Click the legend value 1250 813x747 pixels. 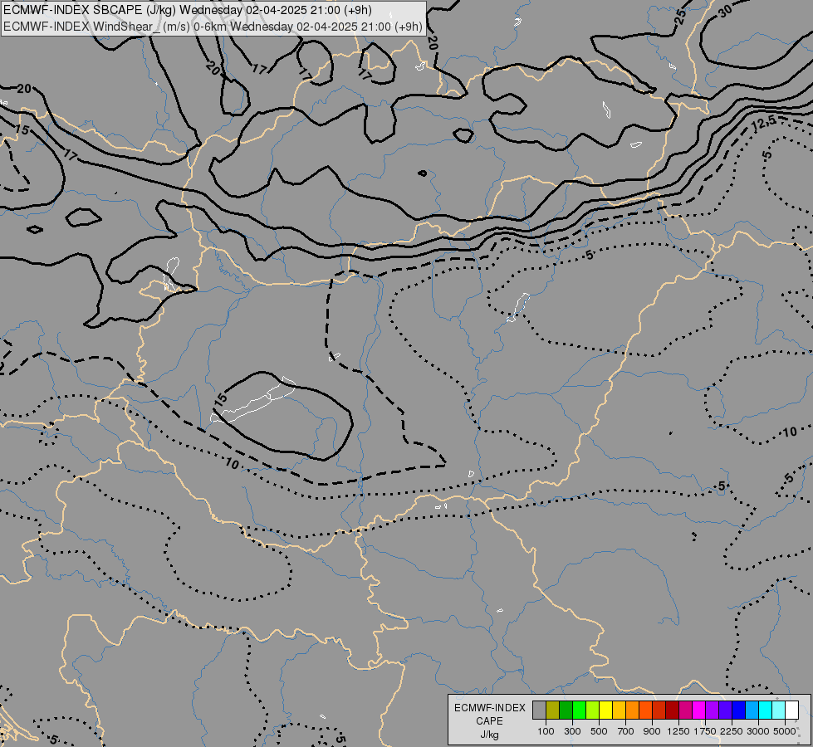coord(678,731)
